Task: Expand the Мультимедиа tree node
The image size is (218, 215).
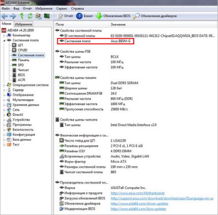Action: coord(4,100)
